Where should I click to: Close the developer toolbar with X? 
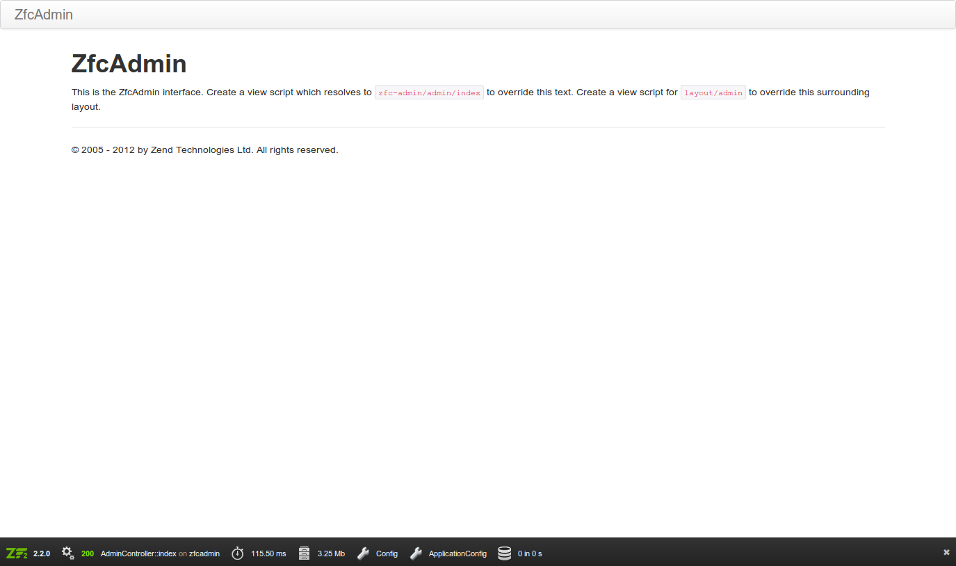click(946, 552)
